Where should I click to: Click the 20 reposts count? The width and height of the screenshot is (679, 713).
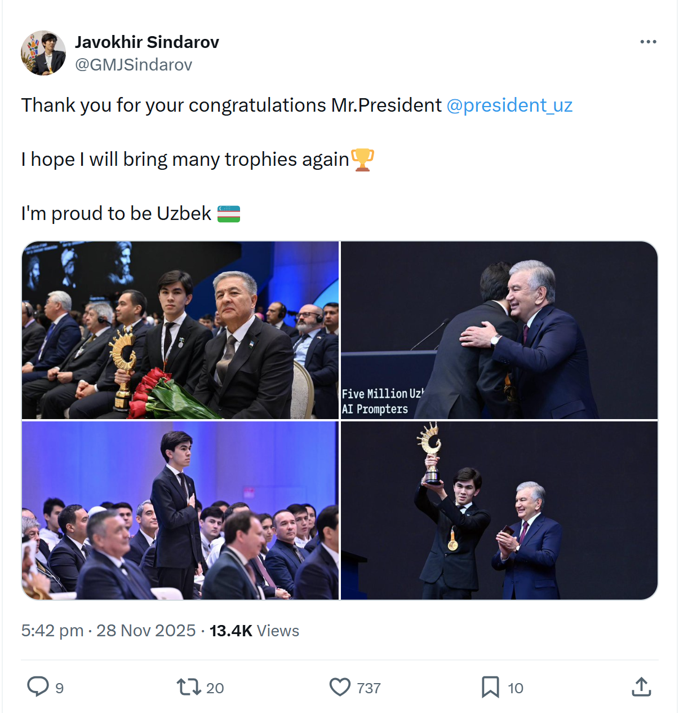coord(215,688)
